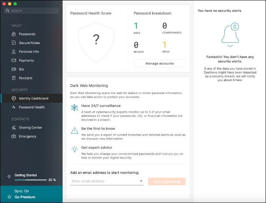Viewport: 266px width, 203px height.
Task: Click the question mark shield
Action: click(x=96, y=42)
